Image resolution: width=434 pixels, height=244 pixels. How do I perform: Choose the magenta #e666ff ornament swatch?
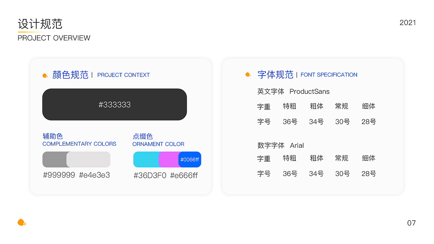169,159
